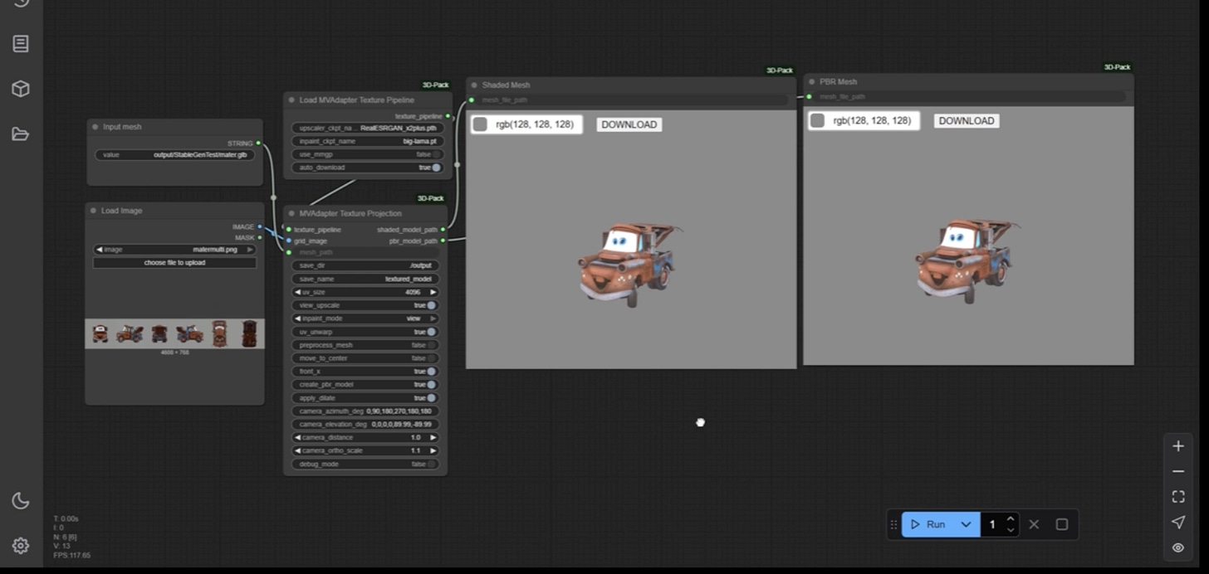Toggle the debug_mode switch
The image size is (1209, 574).
coord(432,465)
